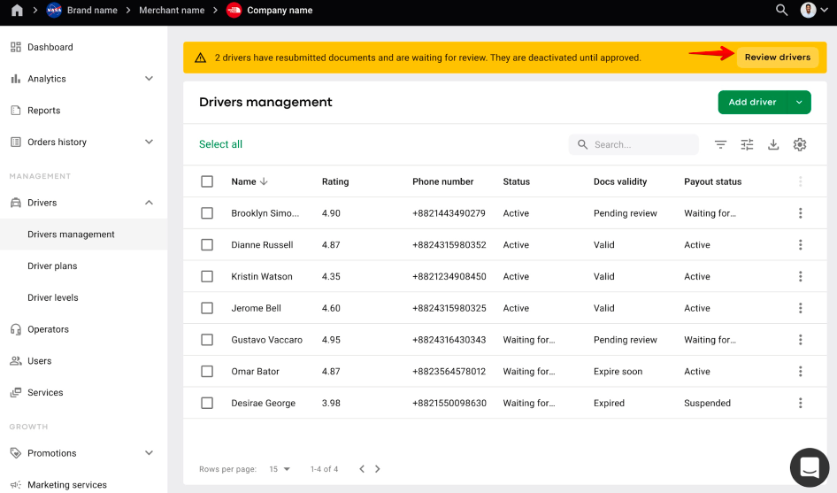Open table settings gear icon
837x493 pixels.
(x=800, y=144)
